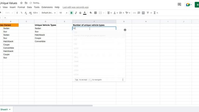199x112 pixels.
Task: Open text color picker
Action: [85, 13]
